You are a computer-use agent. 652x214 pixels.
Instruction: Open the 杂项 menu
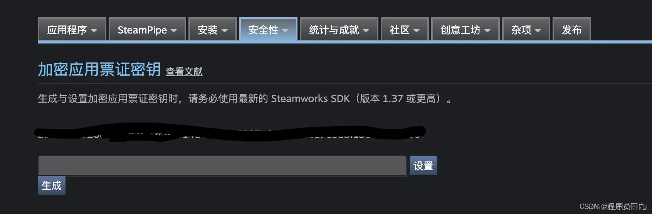526,29
